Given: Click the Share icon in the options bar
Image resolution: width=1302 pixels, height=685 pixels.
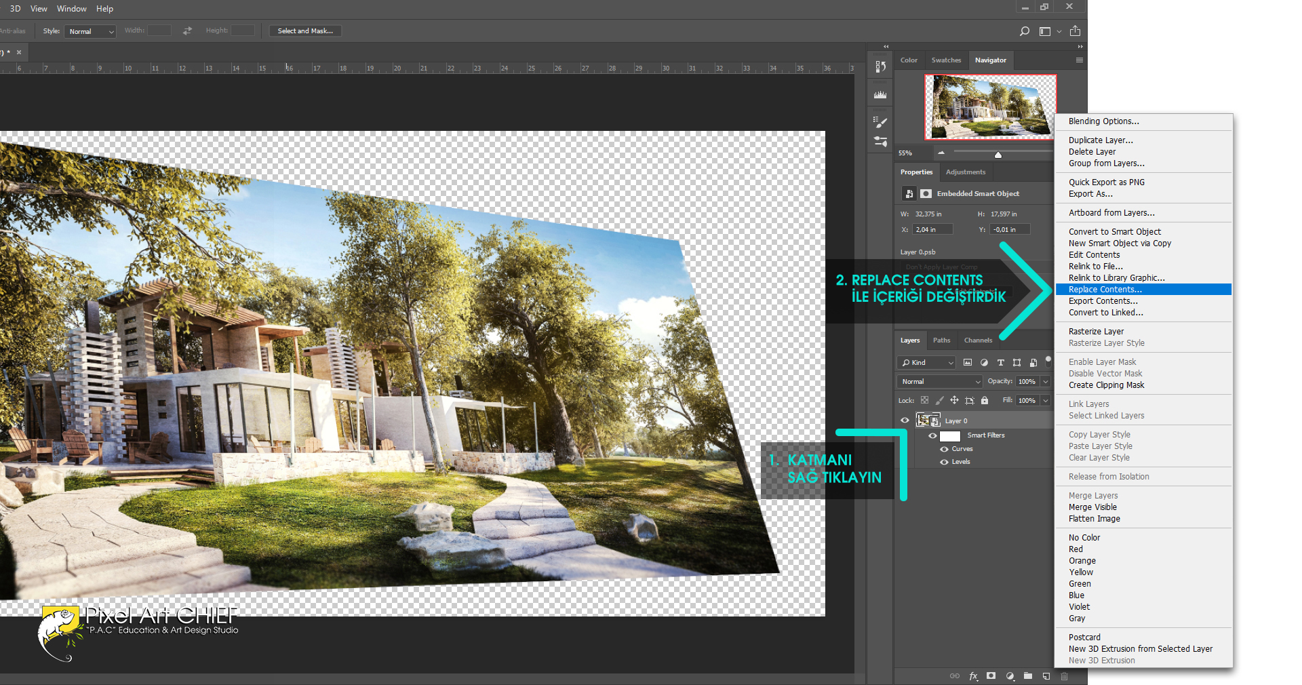Looking at the screenshot, I should [x=1075, y=31].
